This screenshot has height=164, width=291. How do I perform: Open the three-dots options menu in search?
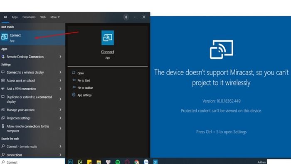pyautogui.click(x=136, y=17)
